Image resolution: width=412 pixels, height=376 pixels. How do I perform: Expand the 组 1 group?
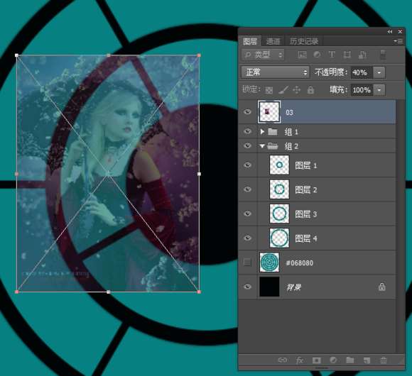pos(262,131)
